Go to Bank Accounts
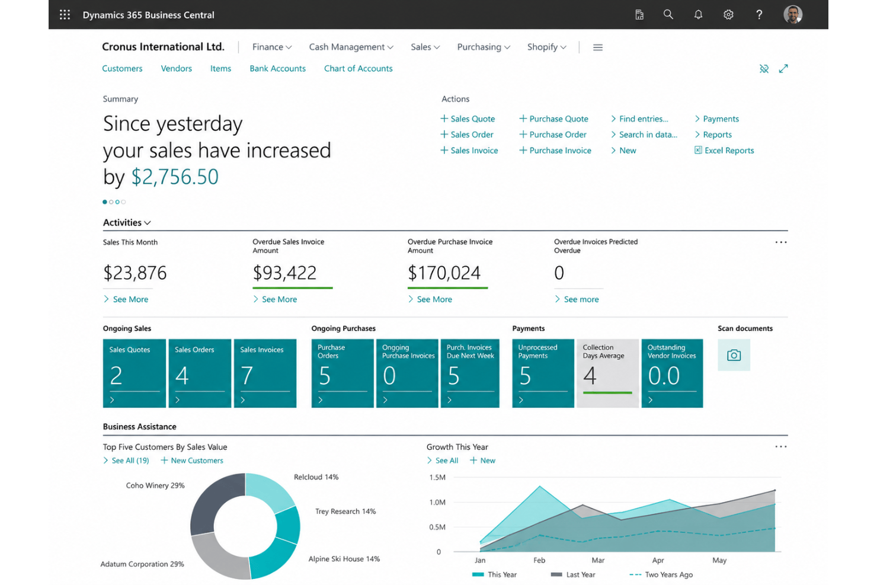Viewport: 877px width, 585px height. [277, 69]
